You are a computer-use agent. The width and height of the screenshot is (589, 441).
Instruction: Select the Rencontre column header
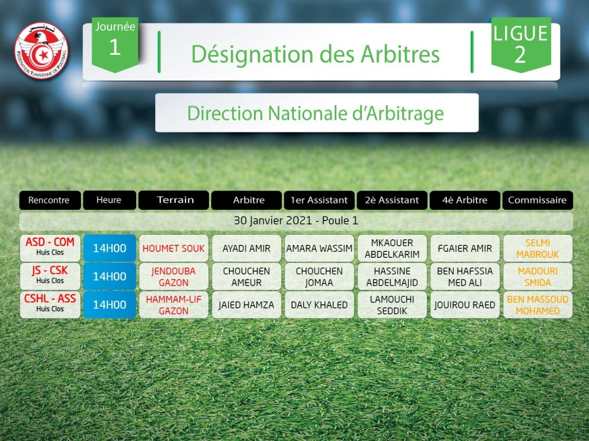(x=50, y=200)
